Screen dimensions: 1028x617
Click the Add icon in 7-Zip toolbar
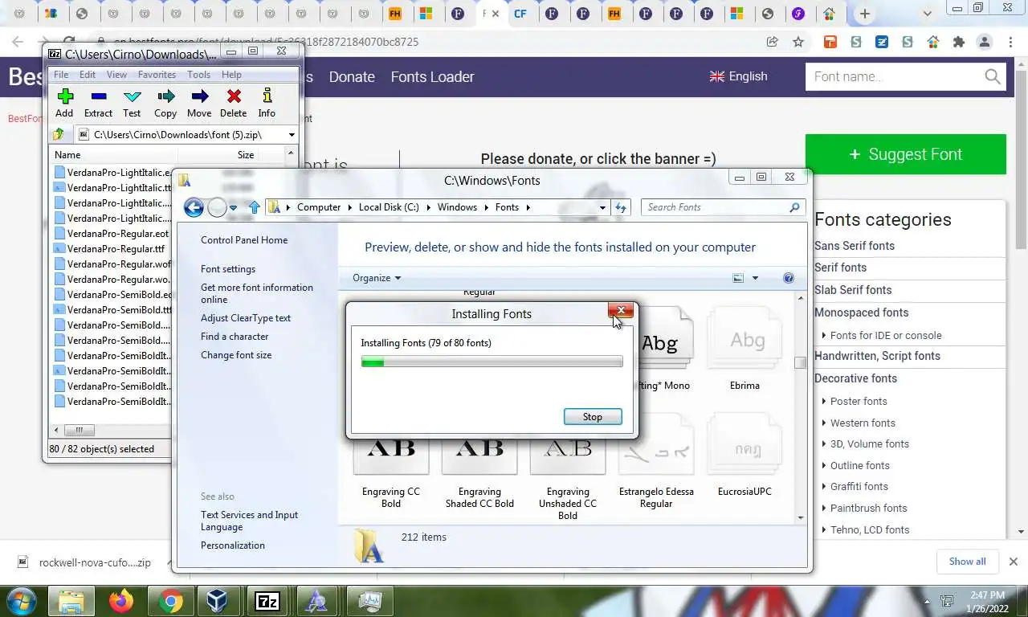coord(65,97)
